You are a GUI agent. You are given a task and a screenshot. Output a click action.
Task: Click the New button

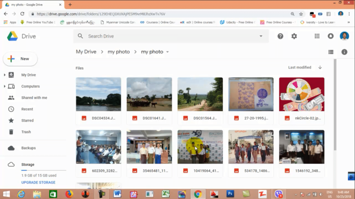click(x=20, y=59)
